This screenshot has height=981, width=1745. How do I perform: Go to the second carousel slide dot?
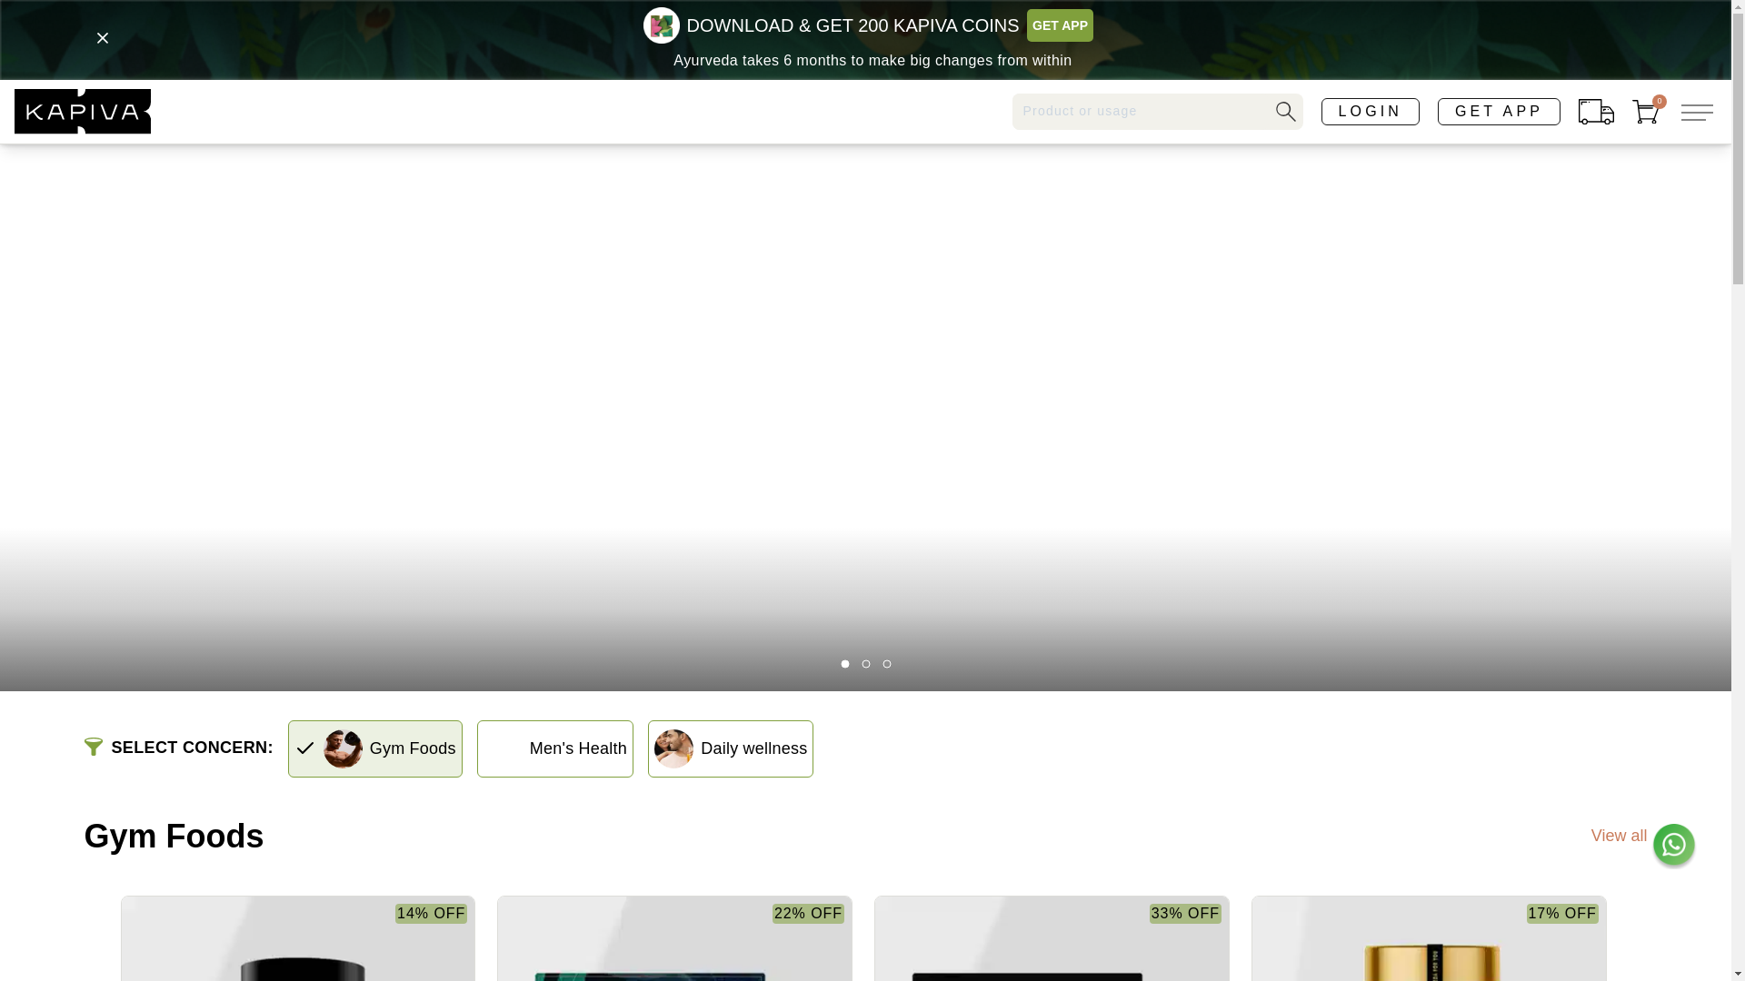tap(866, 664)
